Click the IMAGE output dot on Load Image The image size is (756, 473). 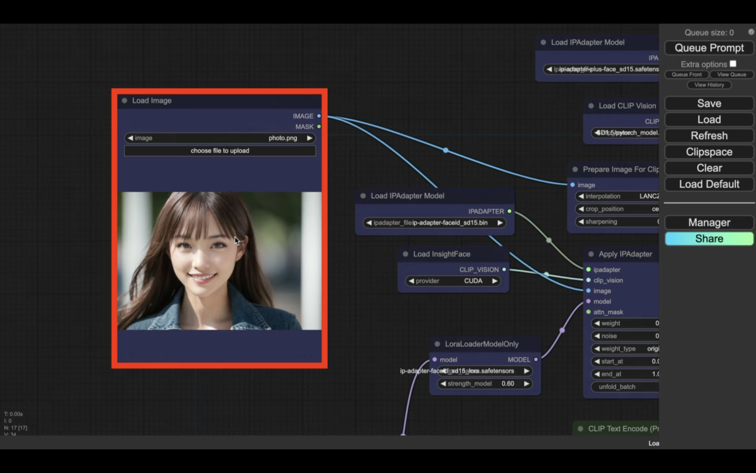point(319,116)
